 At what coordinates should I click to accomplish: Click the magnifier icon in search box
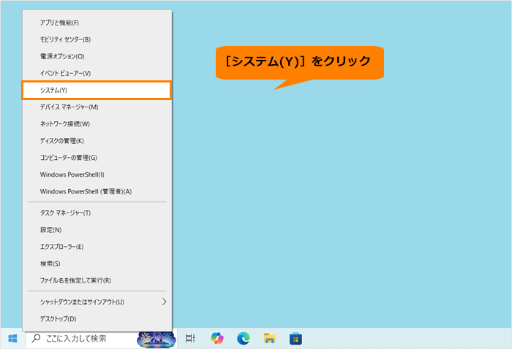(x=36, y=339)
